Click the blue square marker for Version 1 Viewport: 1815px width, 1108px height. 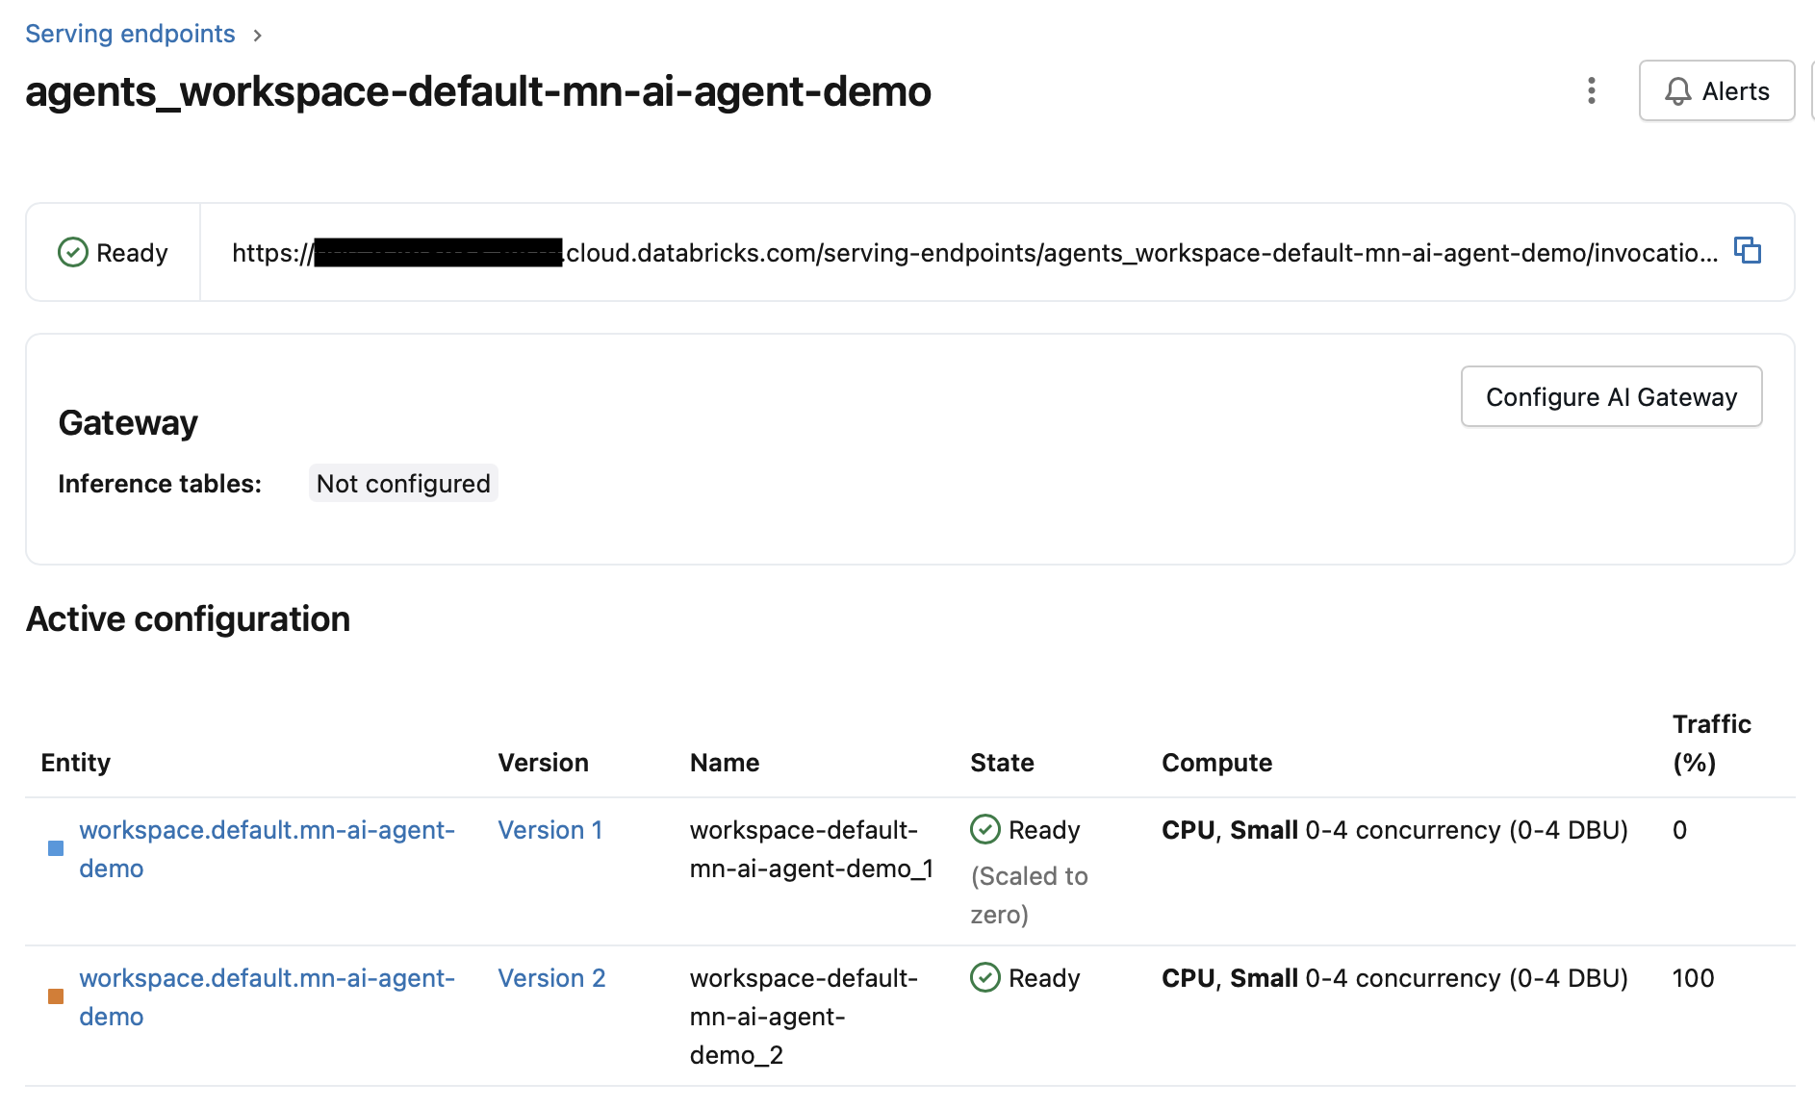pos(56,848)
